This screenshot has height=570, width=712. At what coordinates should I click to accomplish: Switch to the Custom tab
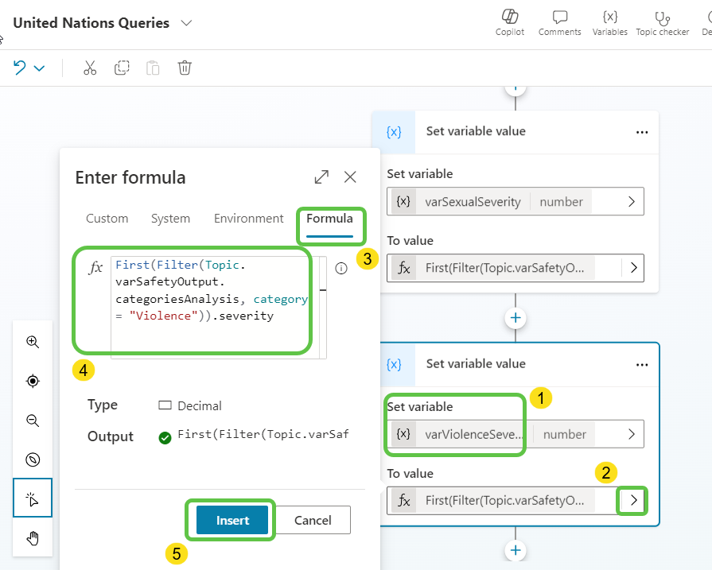click(107, 219)
